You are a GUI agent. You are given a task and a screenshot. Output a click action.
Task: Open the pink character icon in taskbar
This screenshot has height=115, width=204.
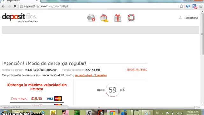click(x=65, y=112)
